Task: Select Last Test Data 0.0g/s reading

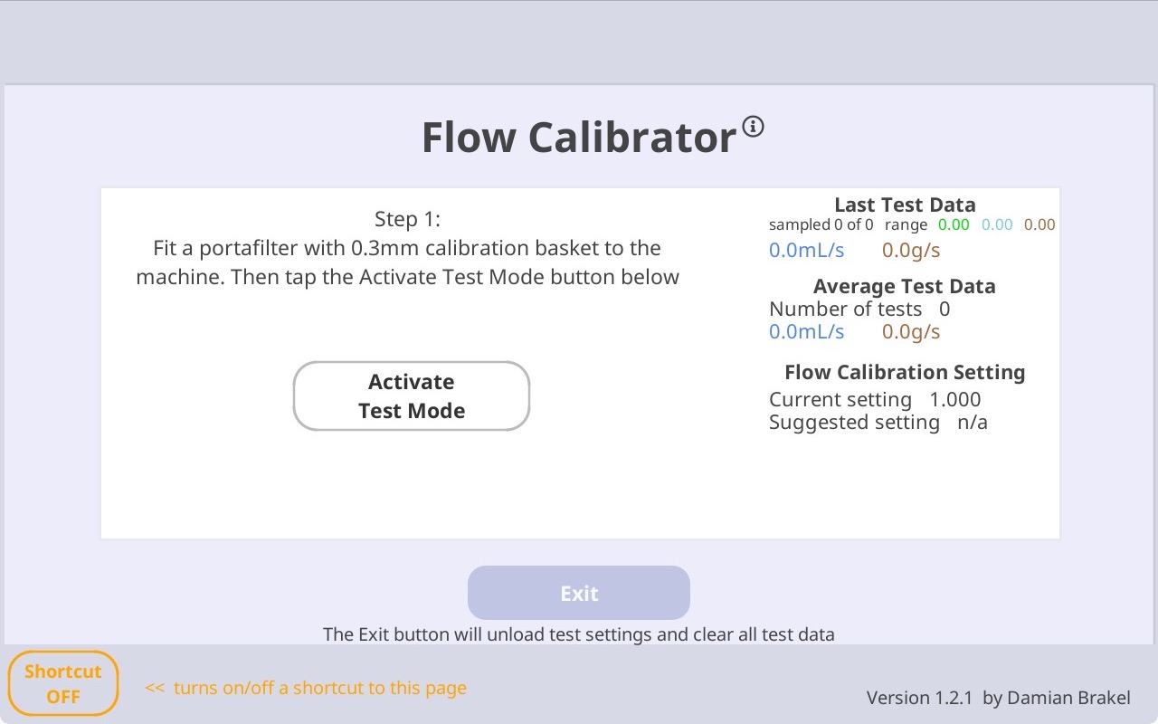Action: coord(911,250)
